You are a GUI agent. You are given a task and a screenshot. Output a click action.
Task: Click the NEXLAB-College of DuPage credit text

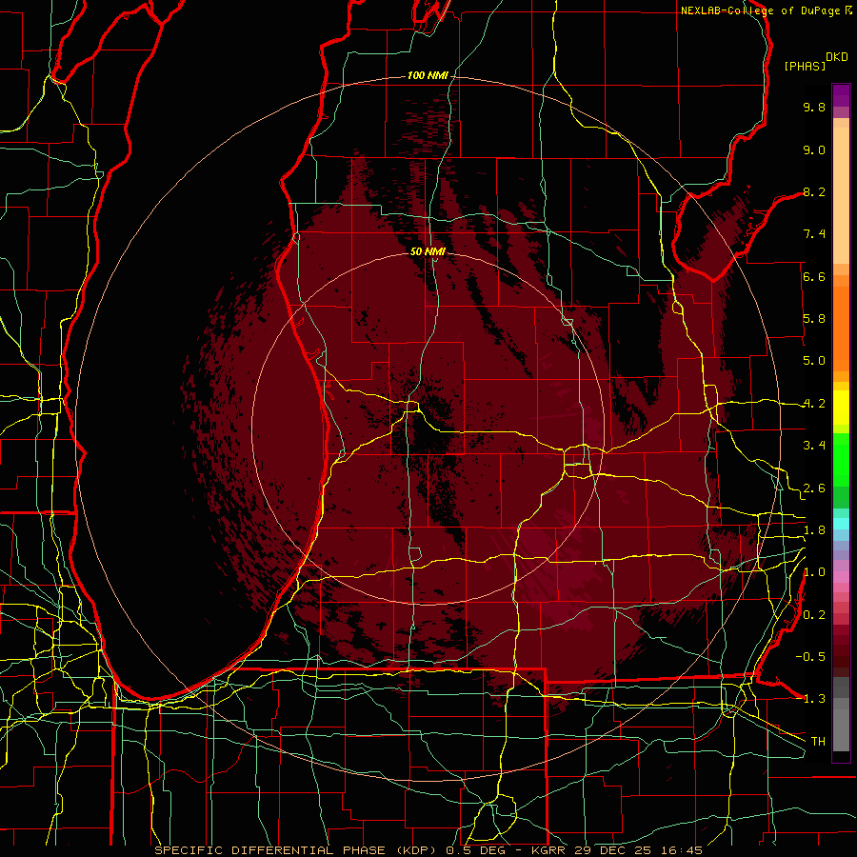(x=763, y=10)
